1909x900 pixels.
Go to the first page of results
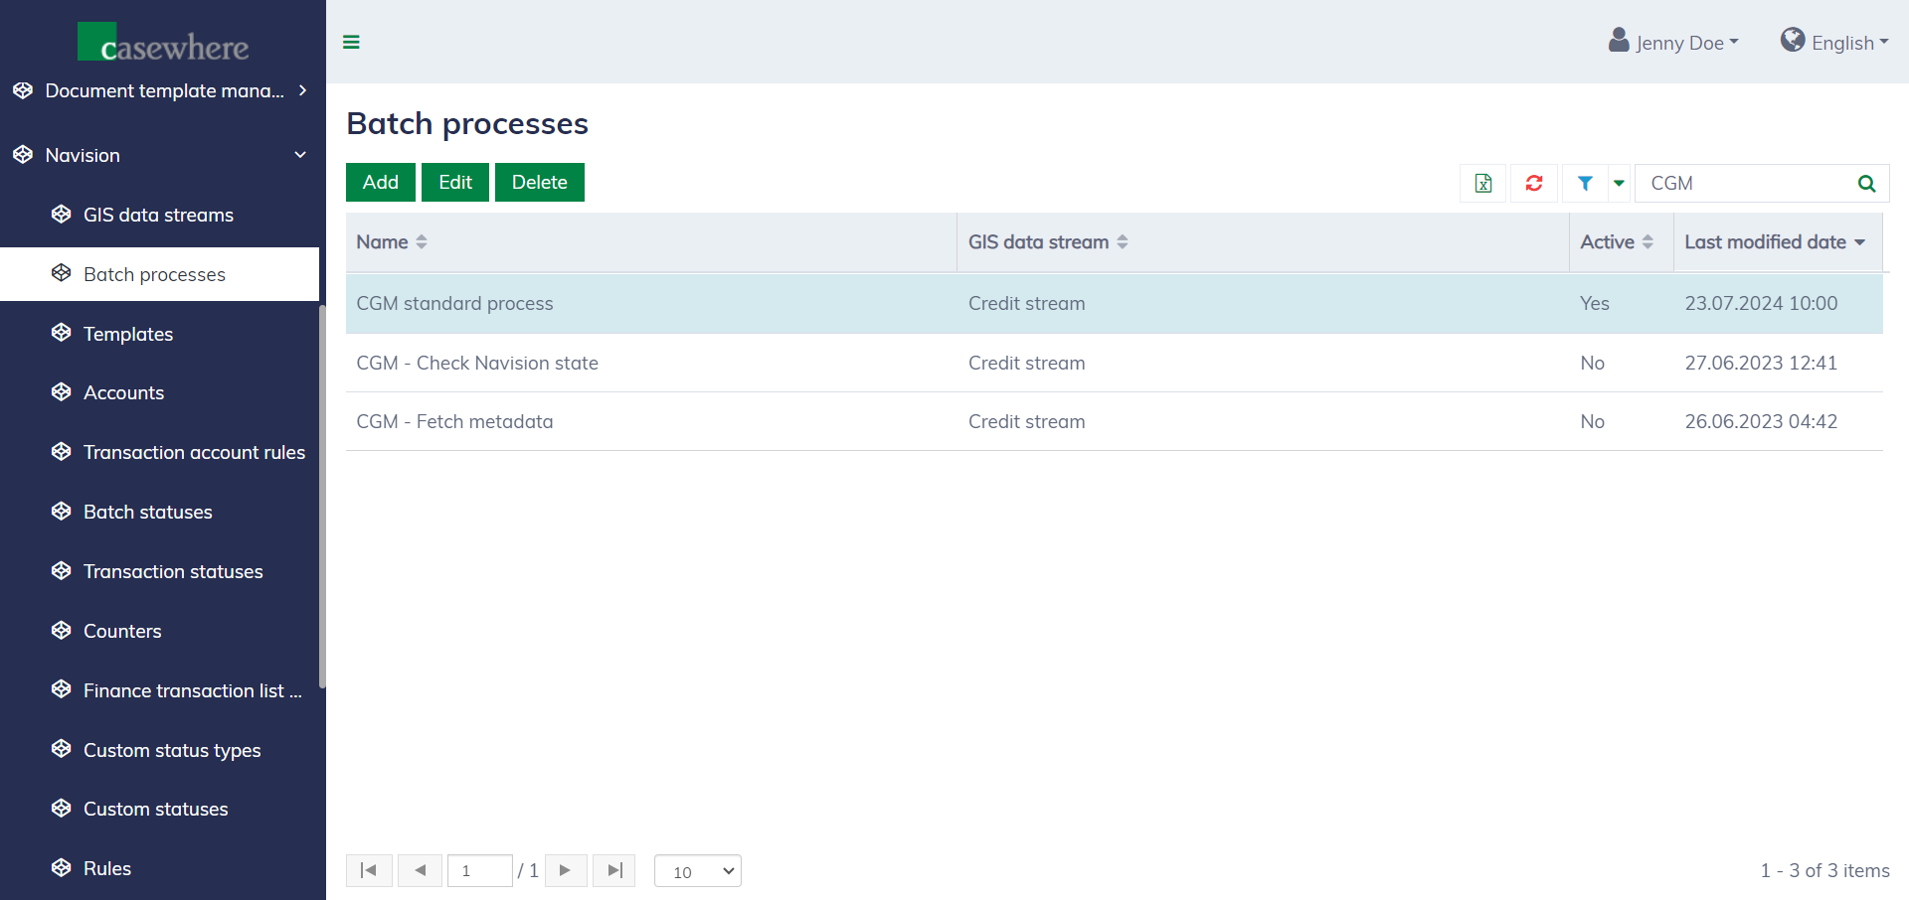point(369,870)
